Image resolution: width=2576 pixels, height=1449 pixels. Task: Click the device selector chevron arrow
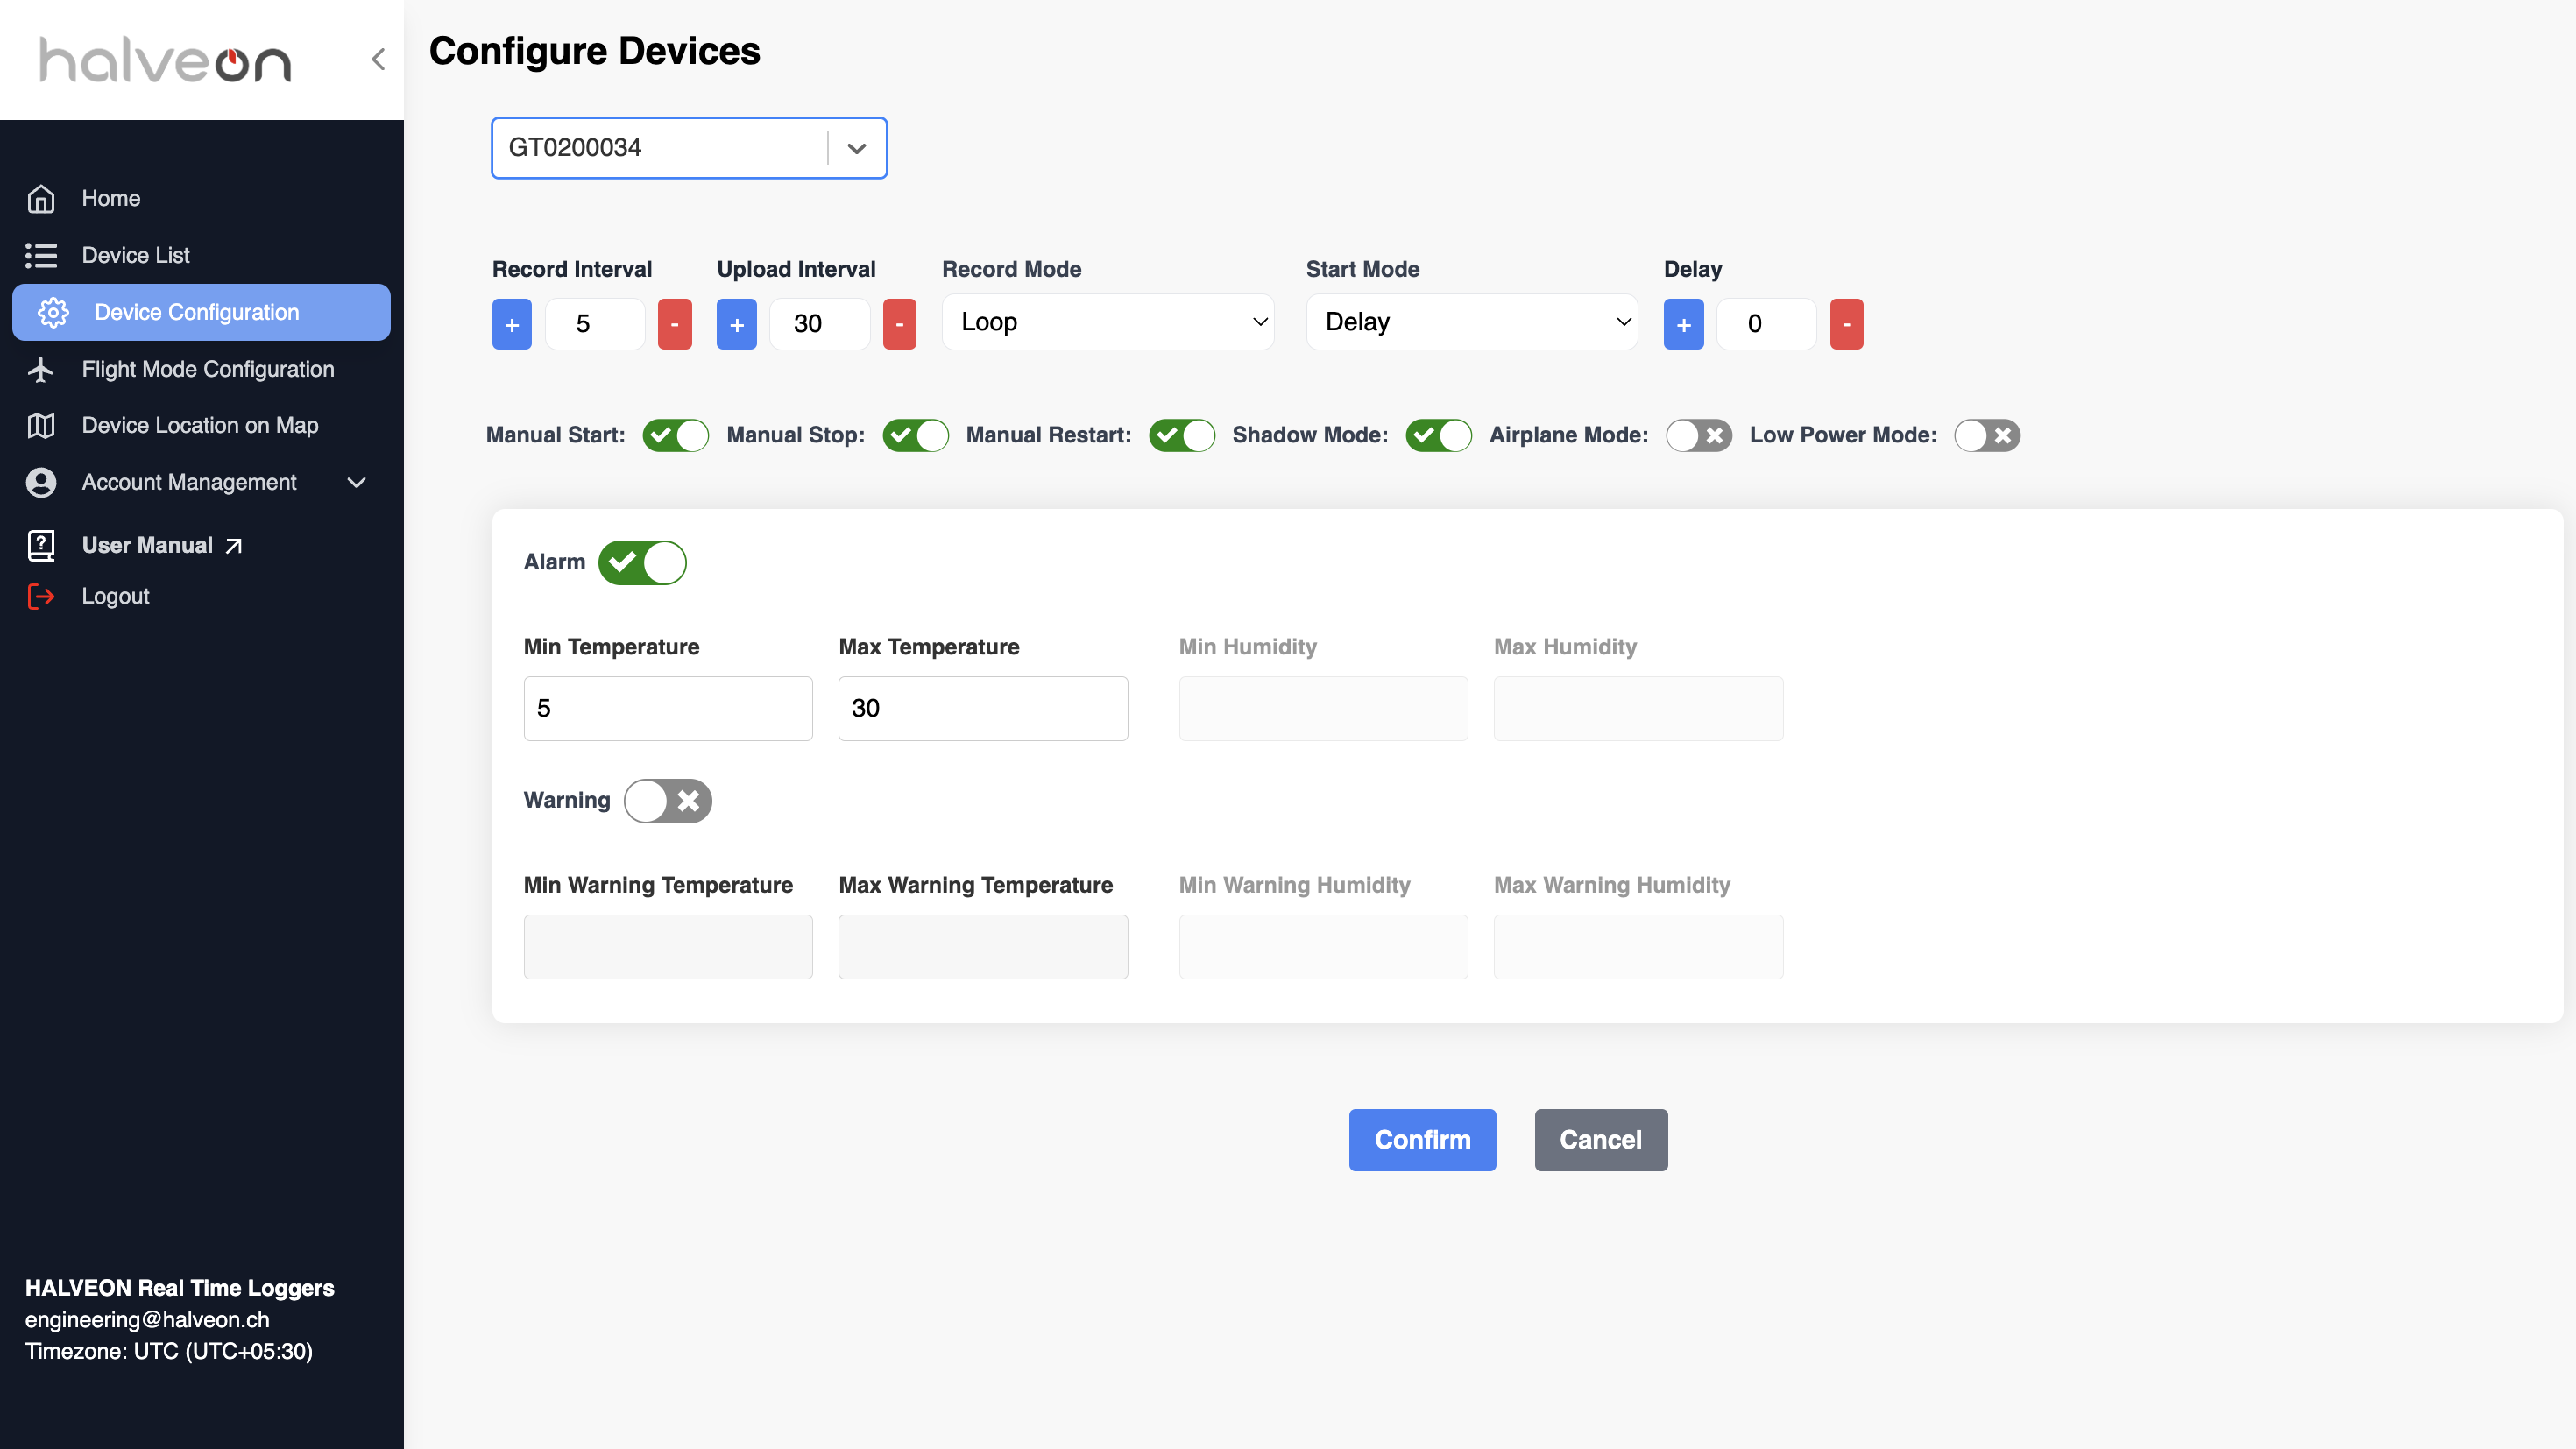pyautogui.click(x=857, y=148)
